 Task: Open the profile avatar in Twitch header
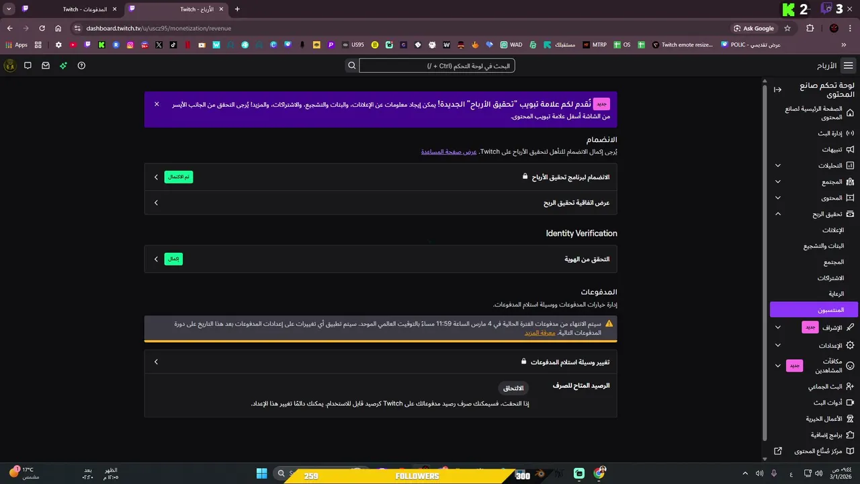point(10,66)
